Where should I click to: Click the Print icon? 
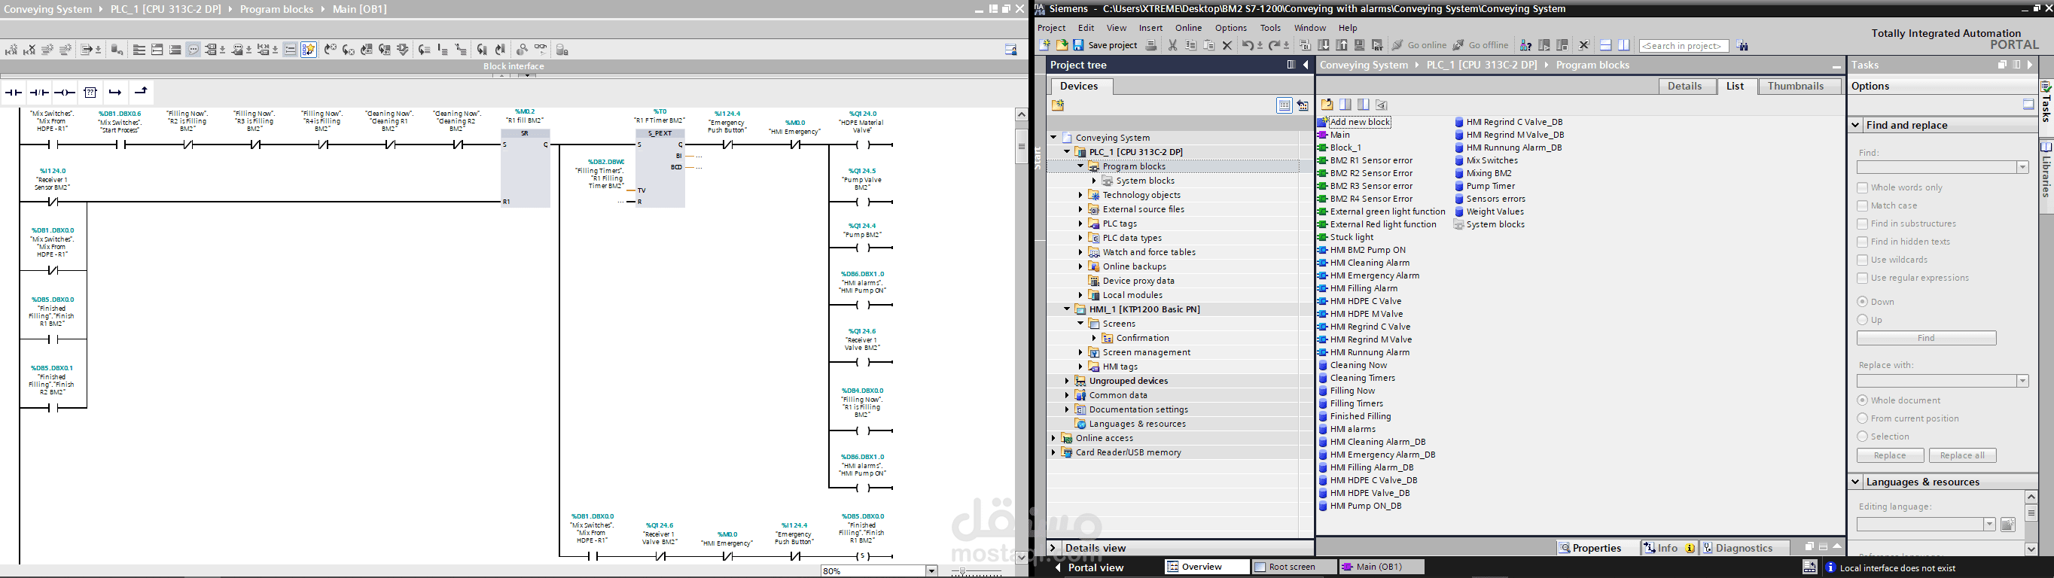pos(1150,45)
